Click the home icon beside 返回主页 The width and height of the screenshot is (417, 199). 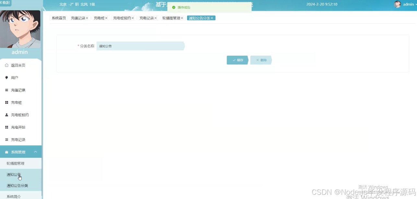coord(6,65)
